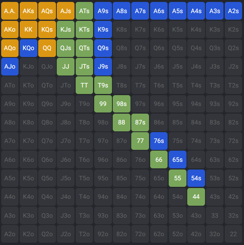The width and height of the screenshot is (244, 245).
Task: Toggle the blue 76s cell
Action: [159, 141]
